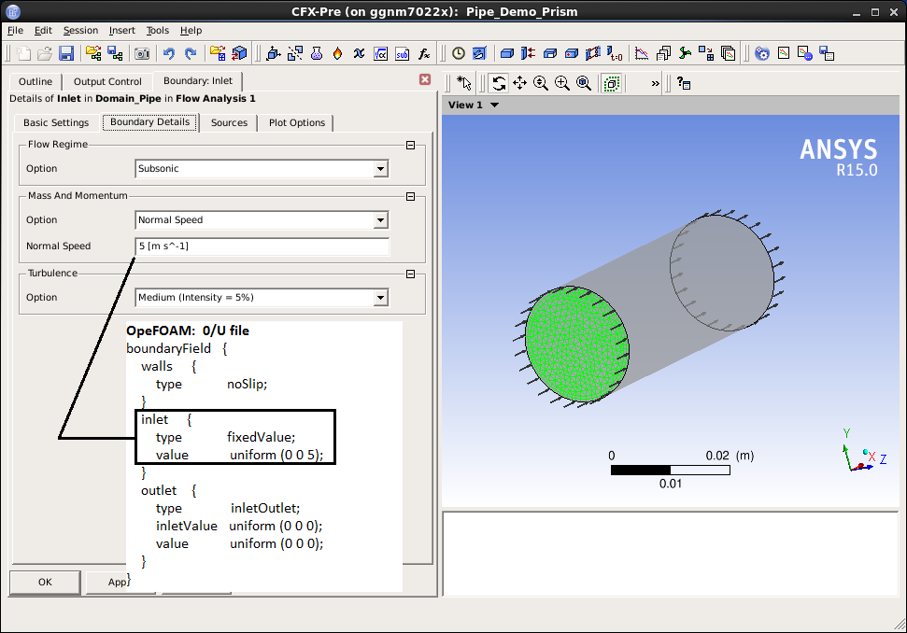
Task: Open the Insert menu
Action: [122, 31]
